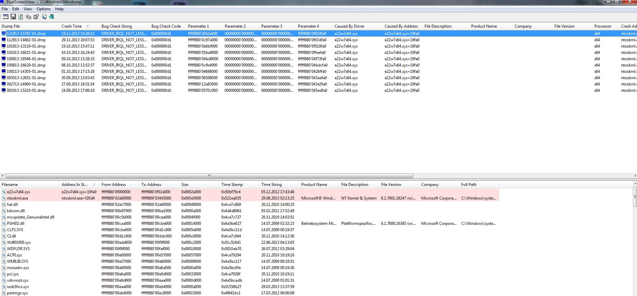This screenshot has height=296, width=637.
Task: Select the WMILIB.SYS row
Action: (x=250, y=261)
